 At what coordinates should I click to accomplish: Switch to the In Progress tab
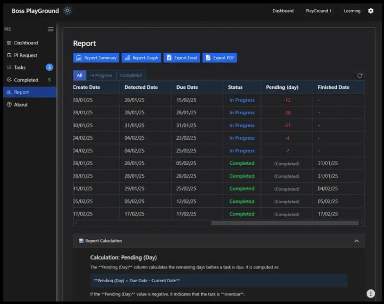[x=101, y=75]
